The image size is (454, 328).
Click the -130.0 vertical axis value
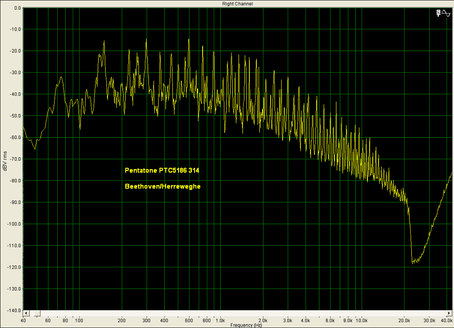click(x=15, y=289)
